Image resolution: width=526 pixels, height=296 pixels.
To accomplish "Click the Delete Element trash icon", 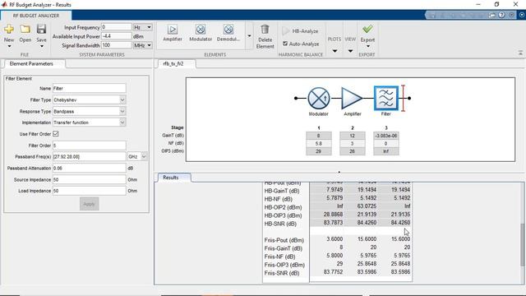I will (265, 30).
